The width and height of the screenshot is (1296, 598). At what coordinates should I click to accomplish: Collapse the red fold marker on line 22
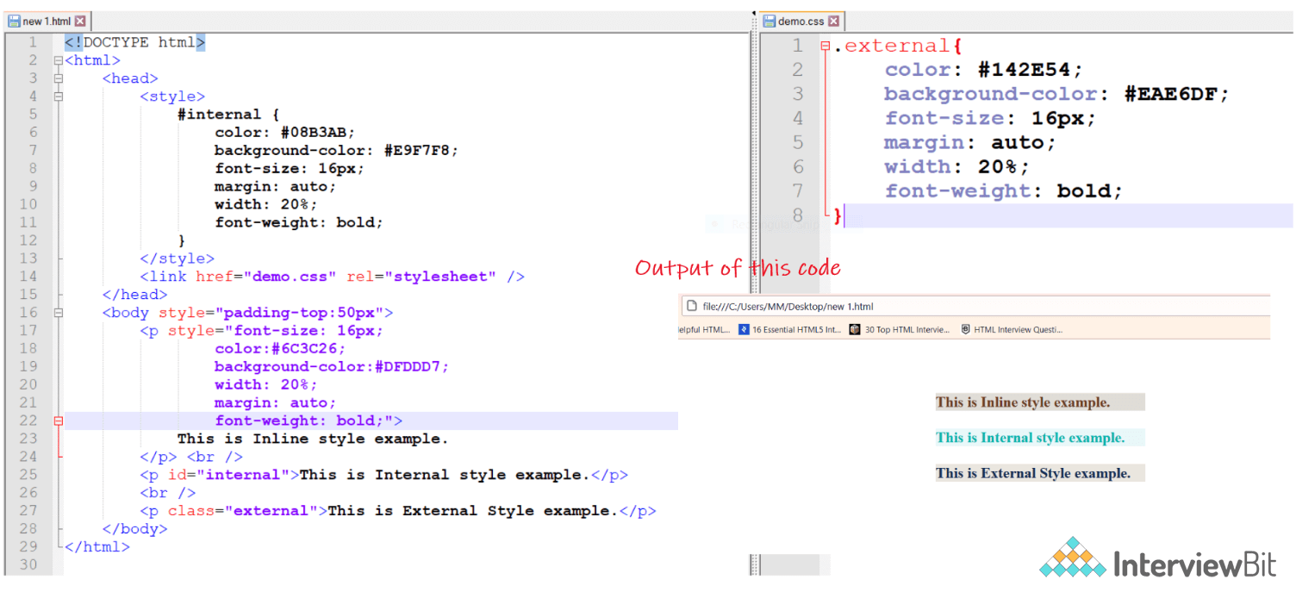click(58, 420)
